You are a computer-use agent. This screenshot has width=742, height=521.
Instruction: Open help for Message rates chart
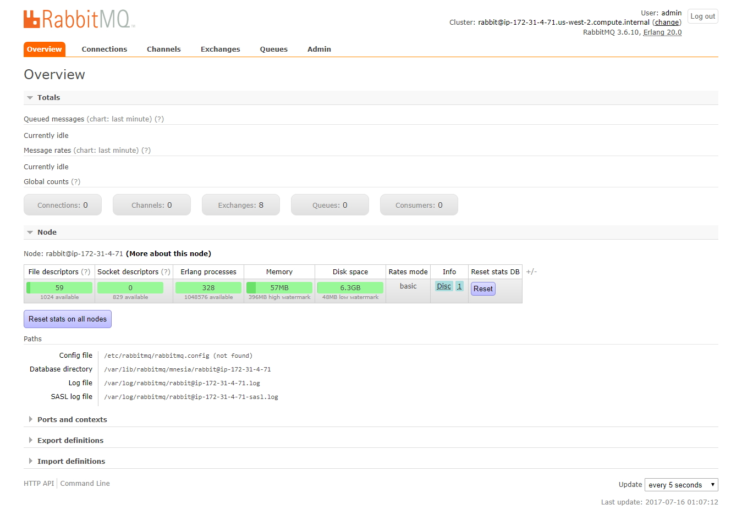click(147, 150)
